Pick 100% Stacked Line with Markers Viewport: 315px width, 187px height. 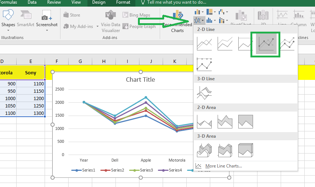[x=204, y=64]
